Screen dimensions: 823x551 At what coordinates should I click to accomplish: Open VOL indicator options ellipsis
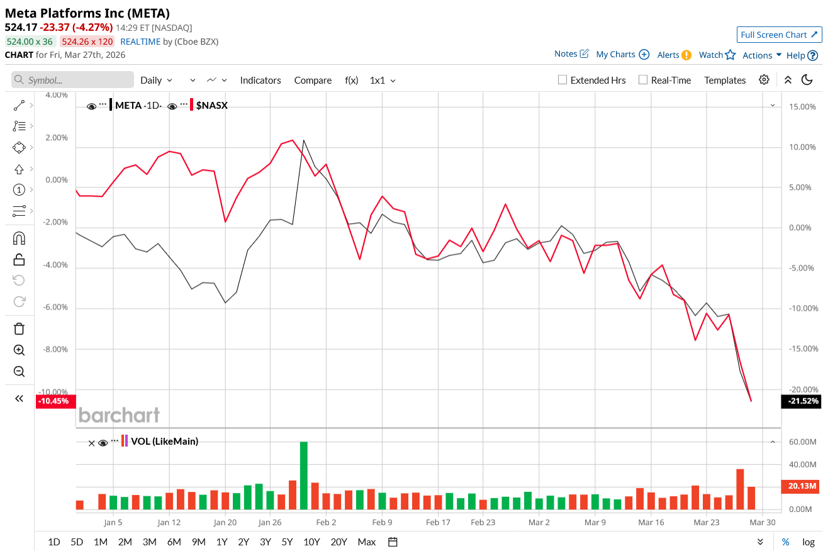click(x=115, y=440)
